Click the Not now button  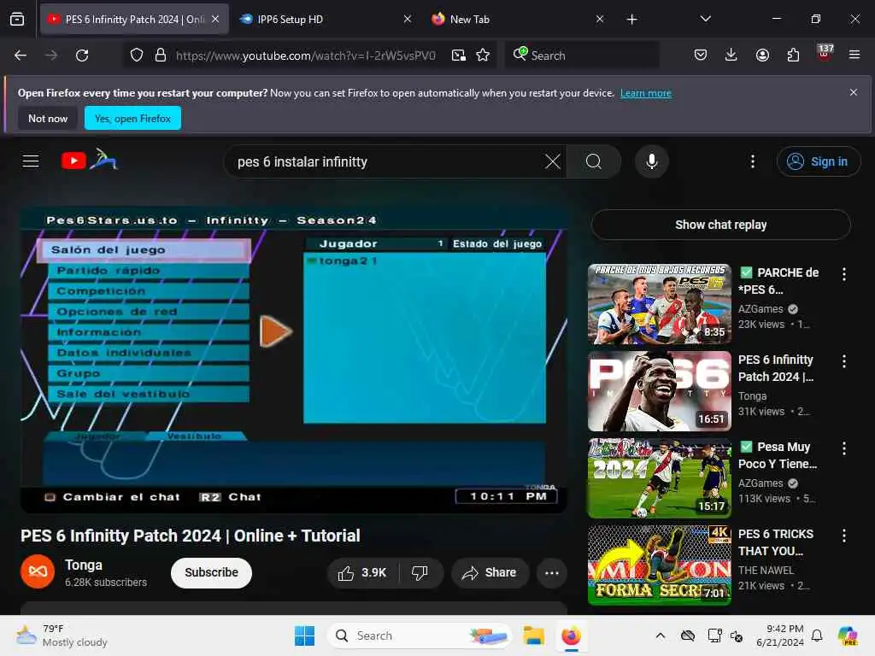pos(48,118)
